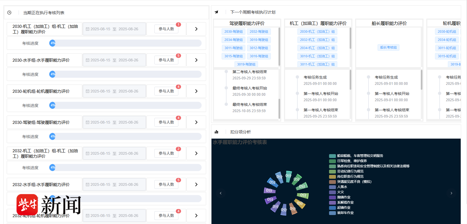Select the 2030-轮机组 tag in plan column
Screen dimensions: 467x224
[x=447, y=32]
